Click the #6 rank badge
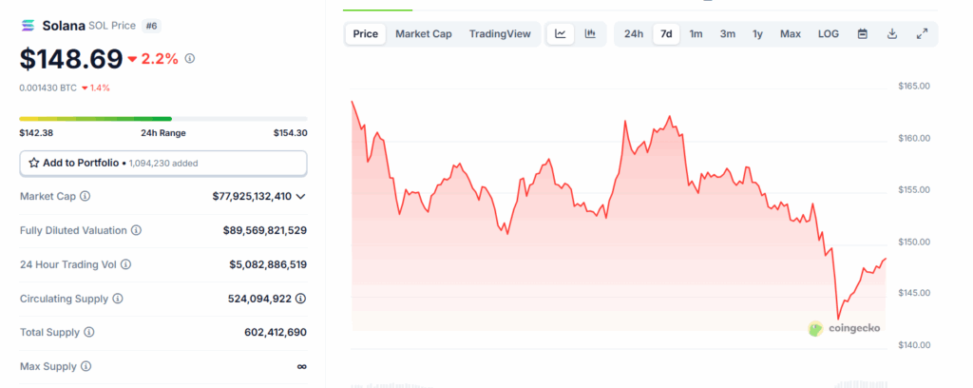Viewport: 973px width, 388px height. point(151,26)
